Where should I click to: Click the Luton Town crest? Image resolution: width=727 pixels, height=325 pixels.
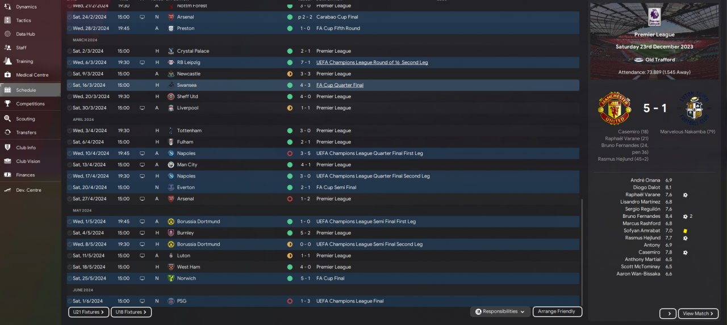point(693,108)
